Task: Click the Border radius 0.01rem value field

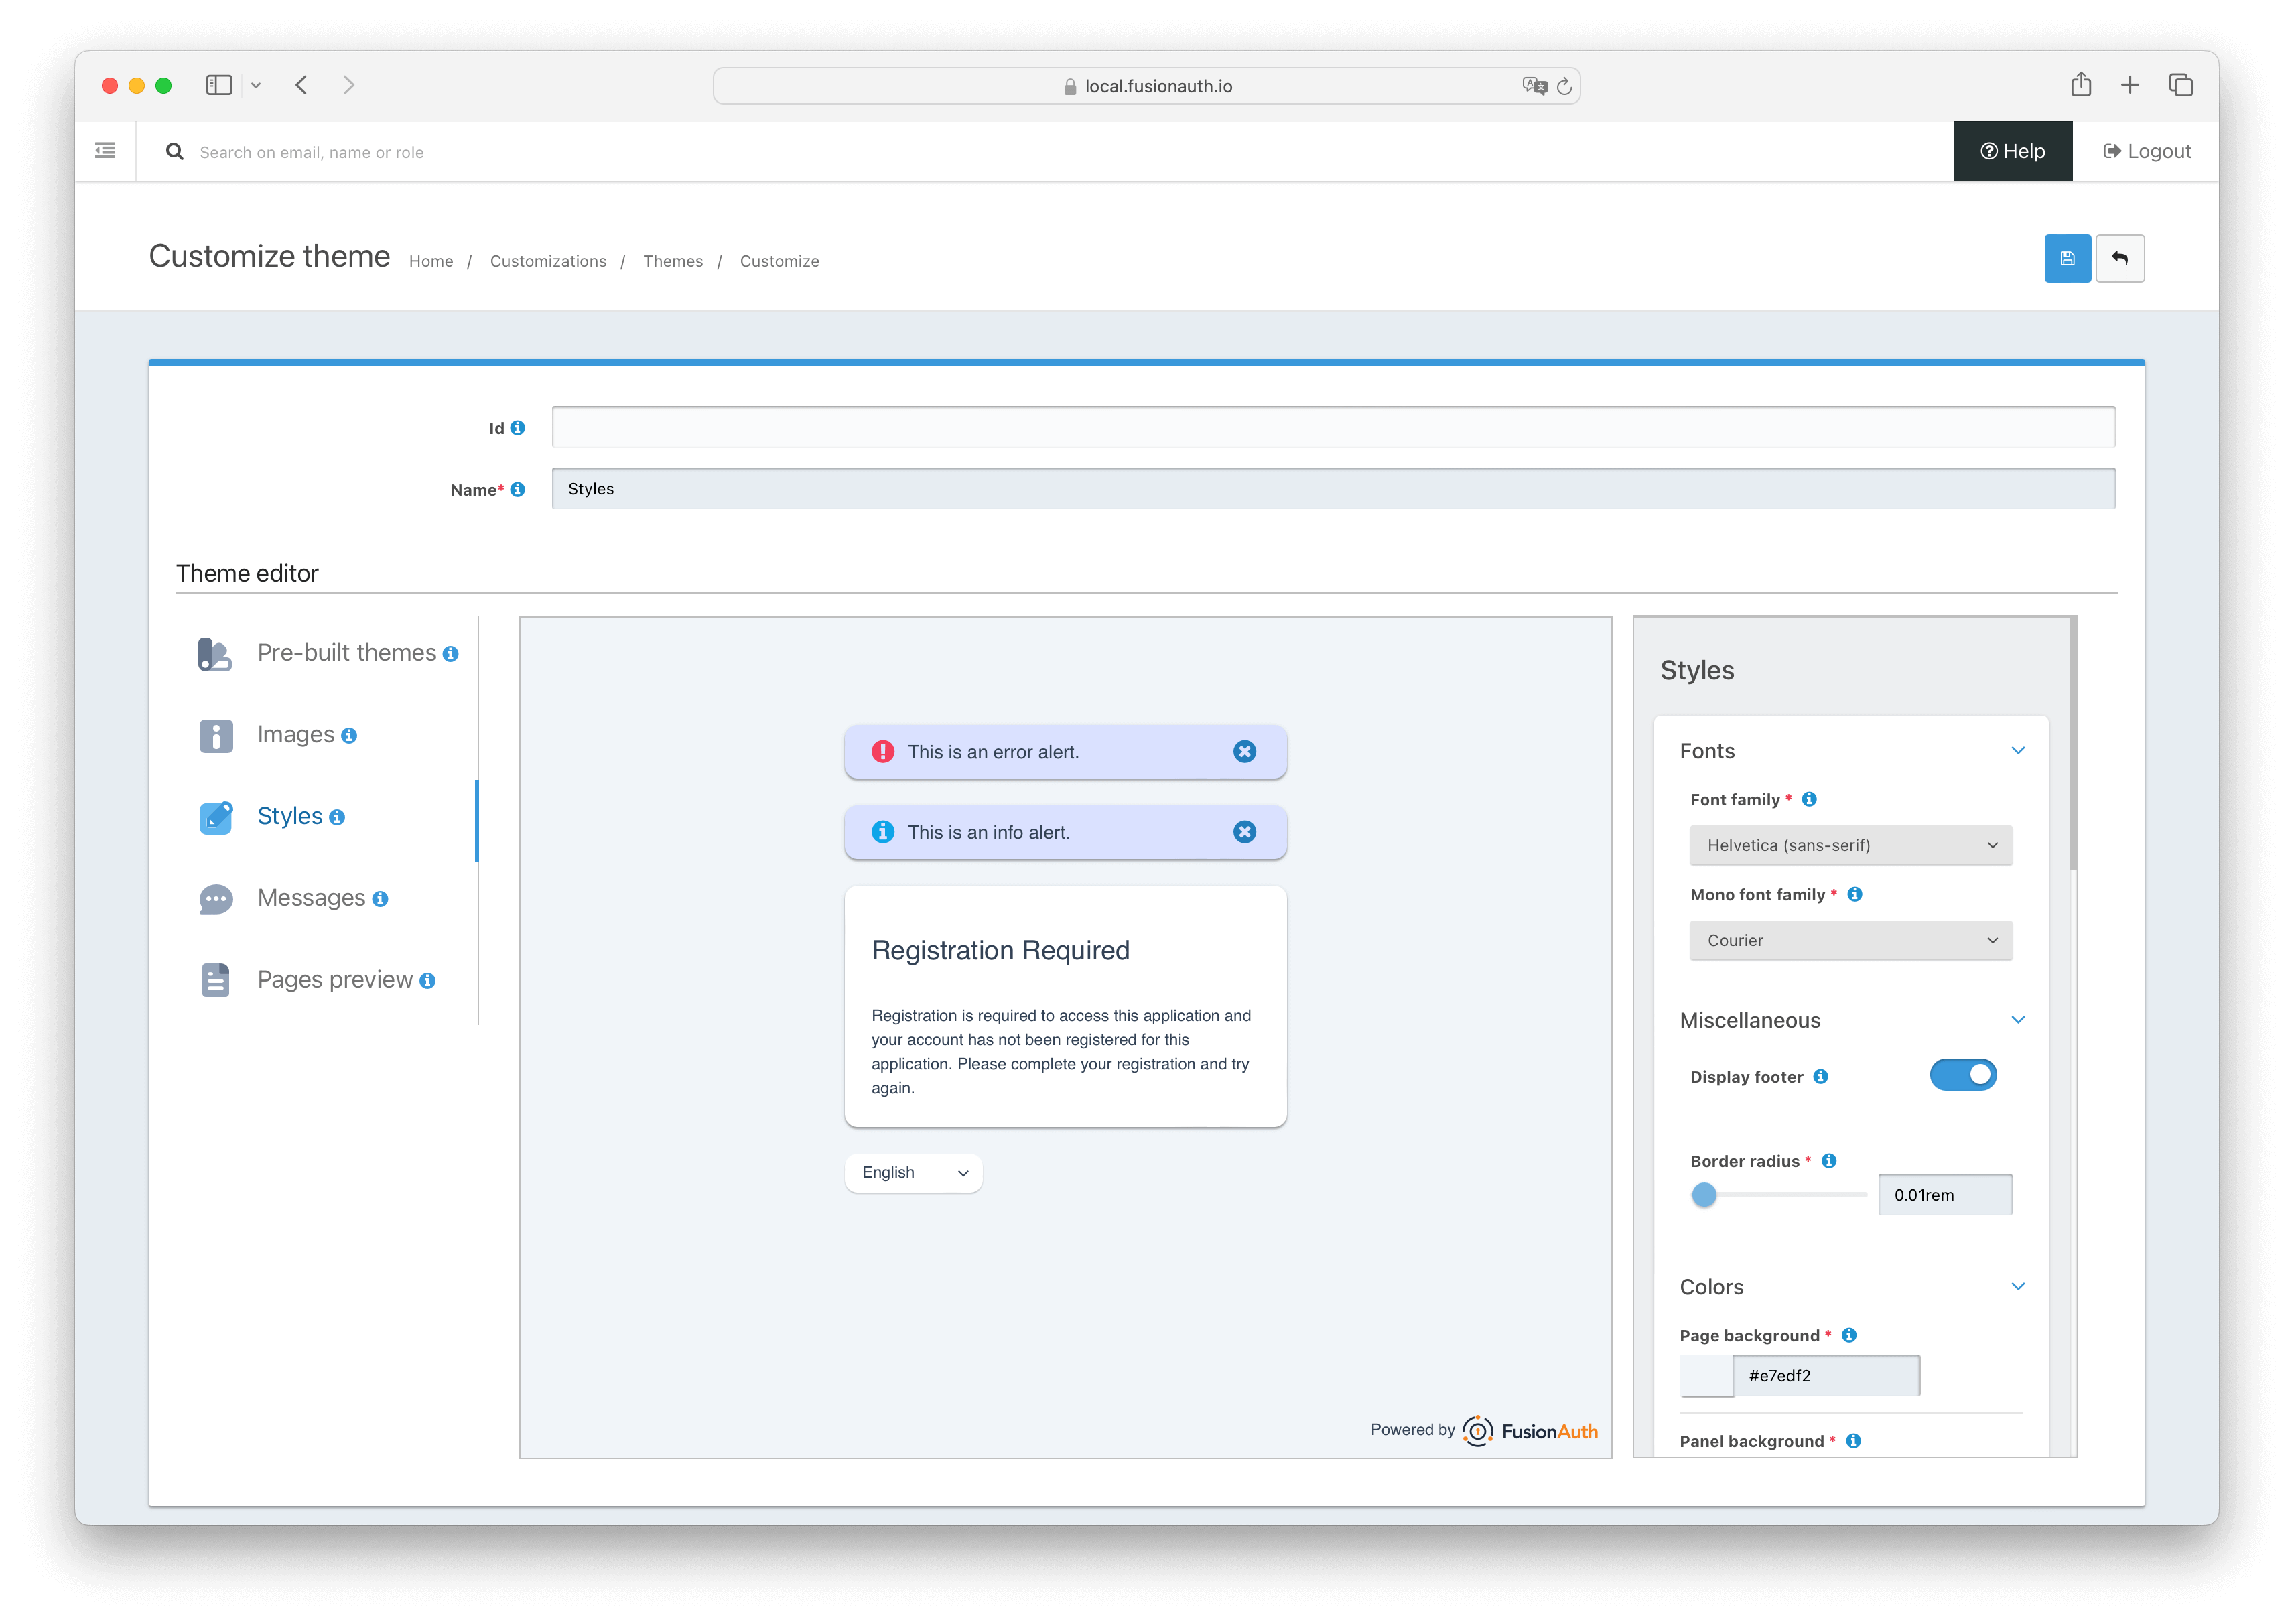Action: click(1944, 1194)
